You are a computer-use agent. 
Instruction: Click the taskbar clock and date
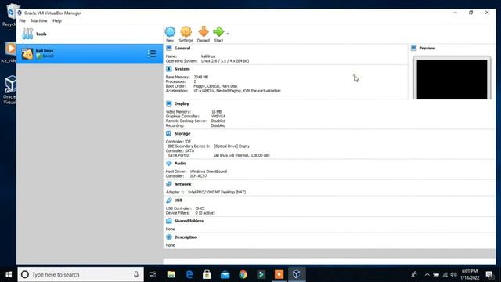pos(470,274)
